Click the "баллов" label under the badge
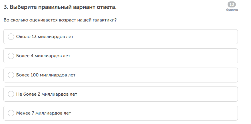This screenshot has width=251, height=124. (232, 10)
